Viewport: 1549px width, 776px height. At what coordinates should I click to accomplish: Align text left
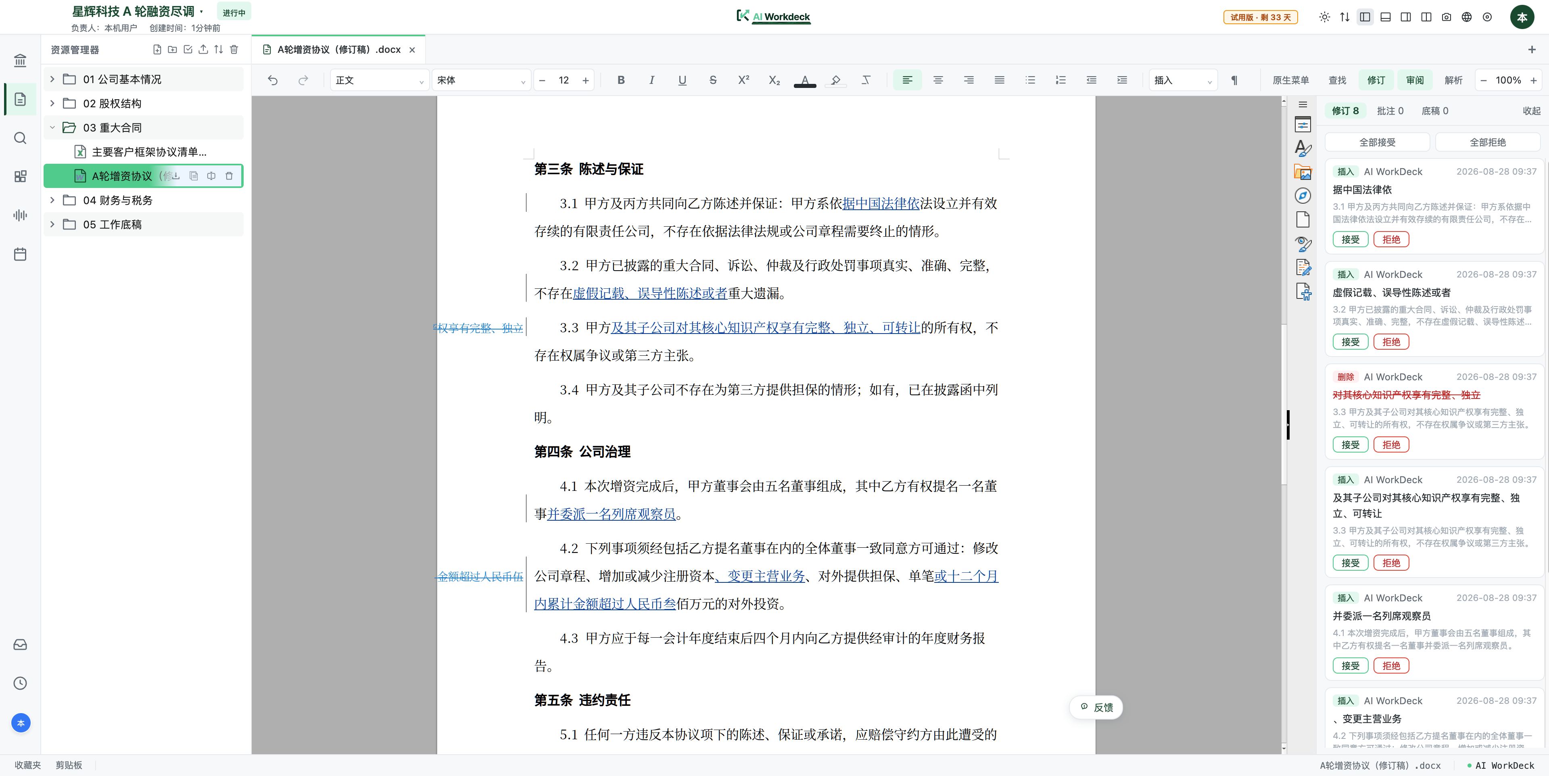tap(907, 80)
